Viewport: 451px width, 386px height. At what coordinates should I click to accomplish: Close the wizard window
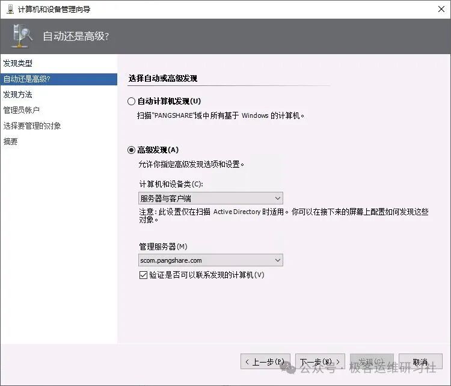441,9
